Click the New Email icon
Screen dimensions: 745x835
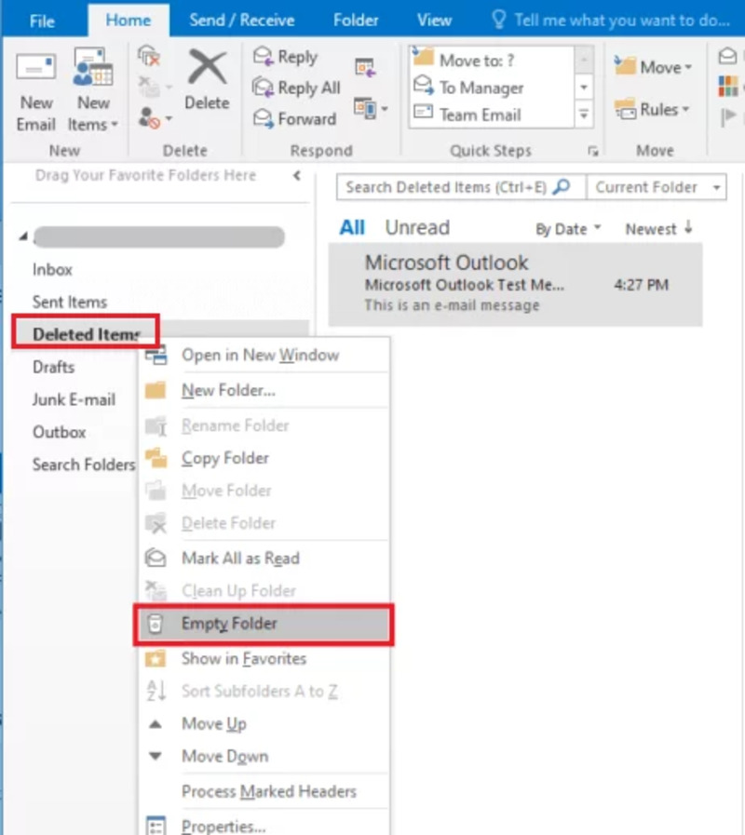(35, 68)
